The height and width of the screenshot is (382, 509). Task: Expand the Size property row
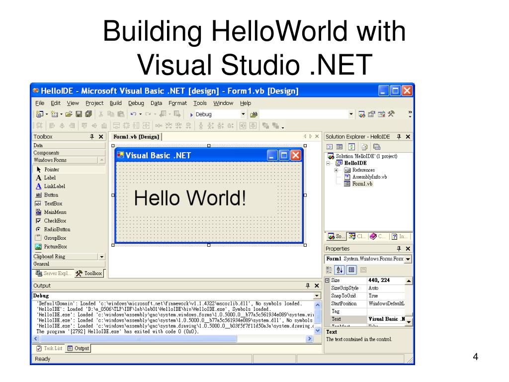(327, 281)
